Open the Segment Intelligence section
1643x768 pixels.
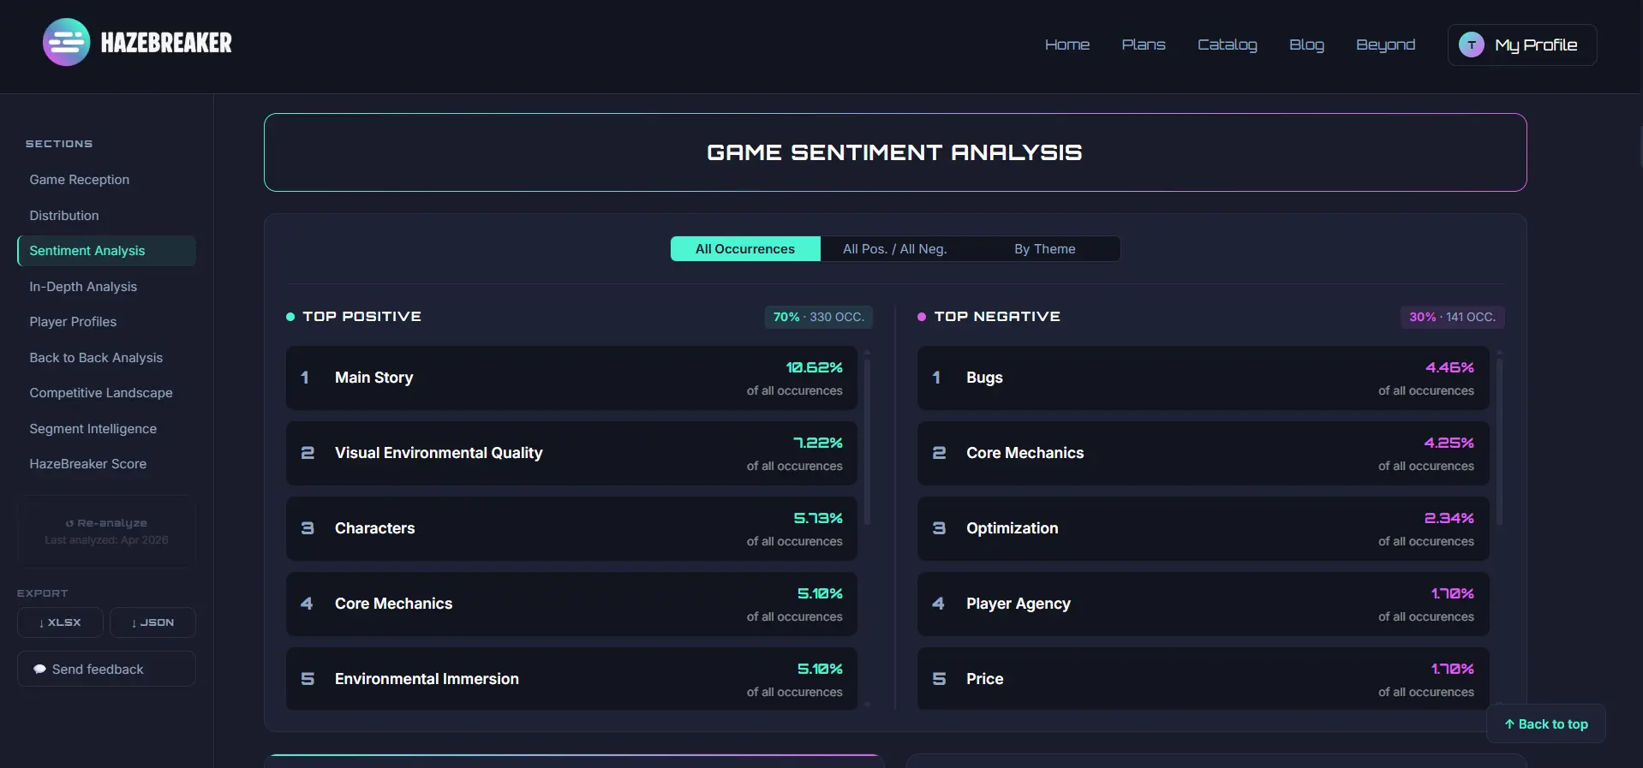[x=106, y=429]
